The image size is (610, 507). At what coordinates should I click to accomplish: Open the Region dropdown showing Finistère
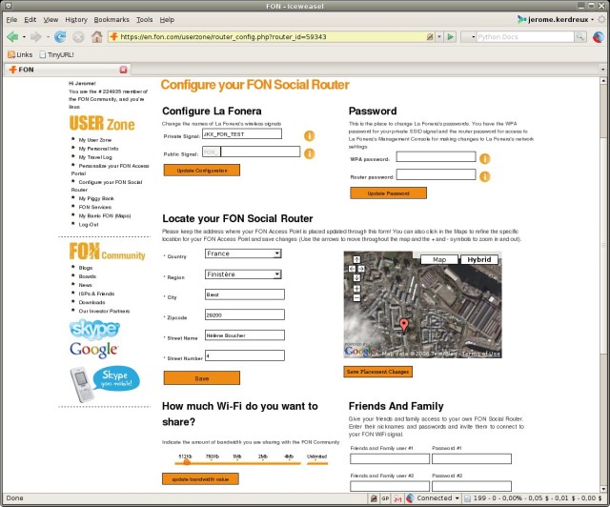pos(243,274)
